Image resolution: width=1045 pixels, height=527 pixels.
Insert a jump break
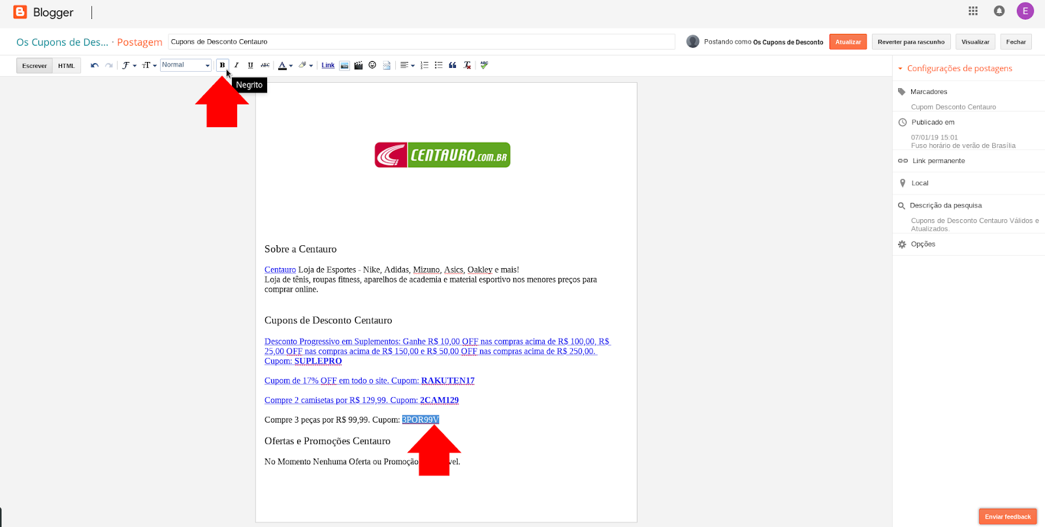click(x=387, y=65)
